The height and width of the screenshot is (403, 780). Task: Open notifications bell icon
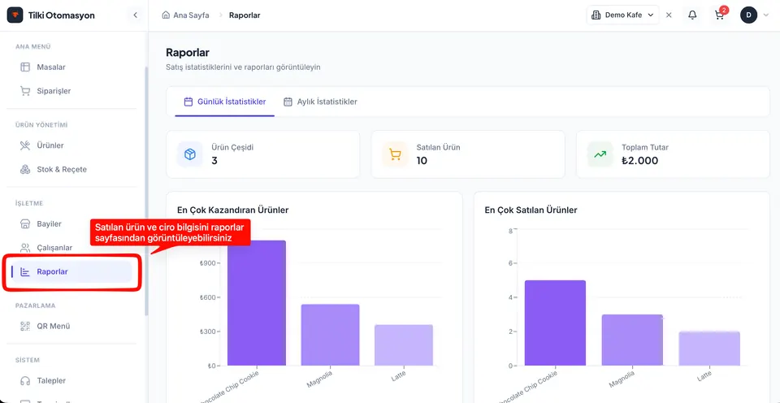point(692,15)
